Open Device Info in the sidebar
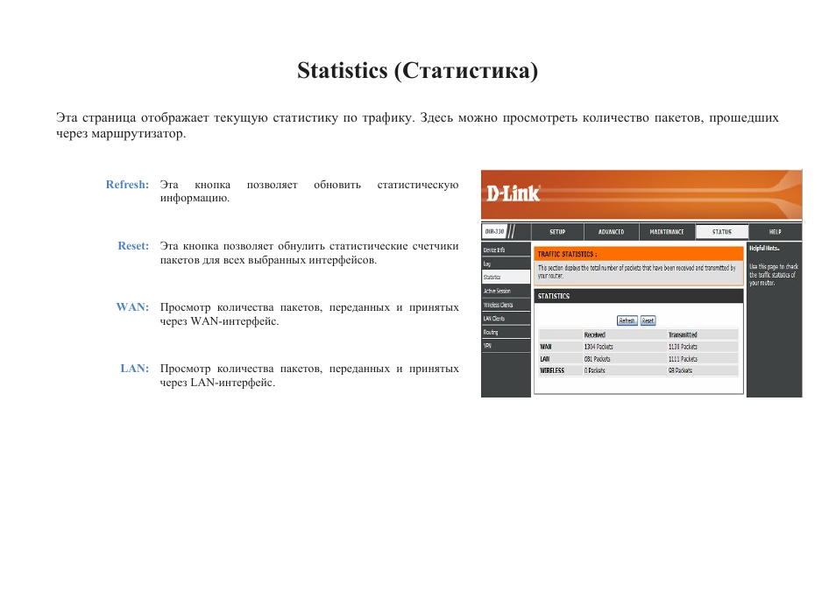 tap(494, 250)
